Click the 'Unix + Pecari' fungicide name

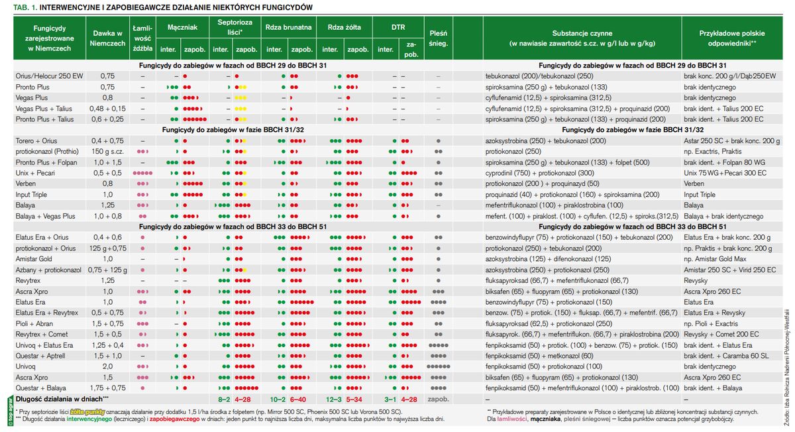(34, 173)
